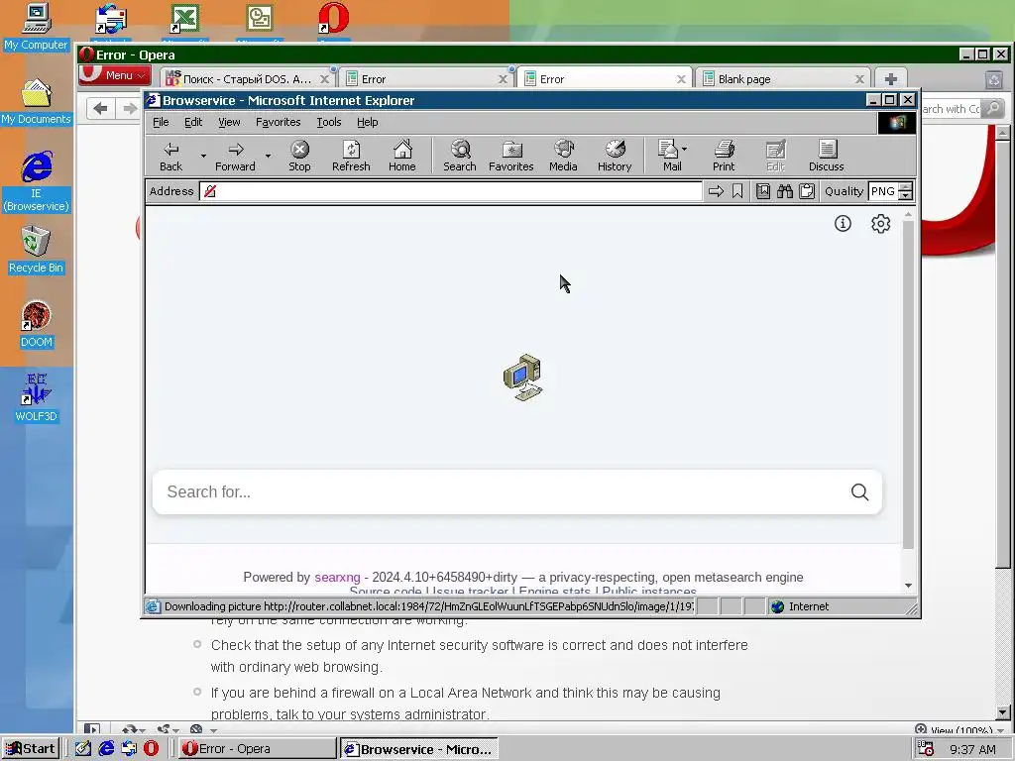Open the View menu in Internet Explorer

click(x=229, y=122)
